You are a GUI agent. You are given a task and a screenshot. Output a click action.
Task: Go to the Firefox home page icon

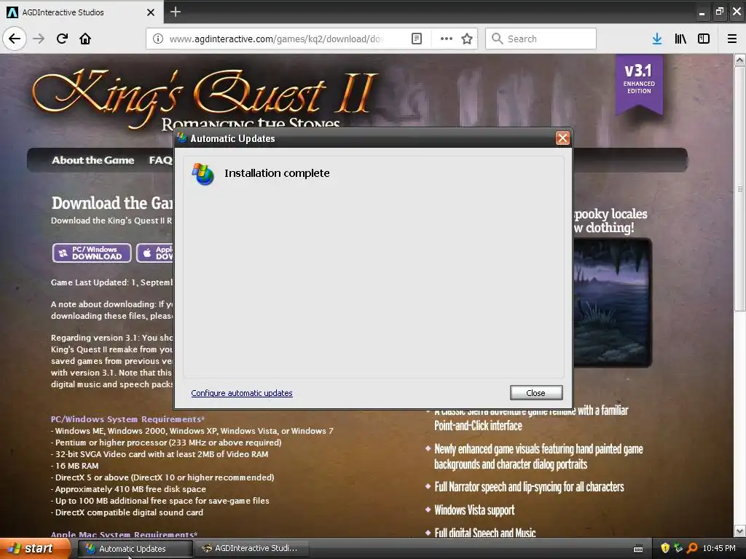[85, 39]
